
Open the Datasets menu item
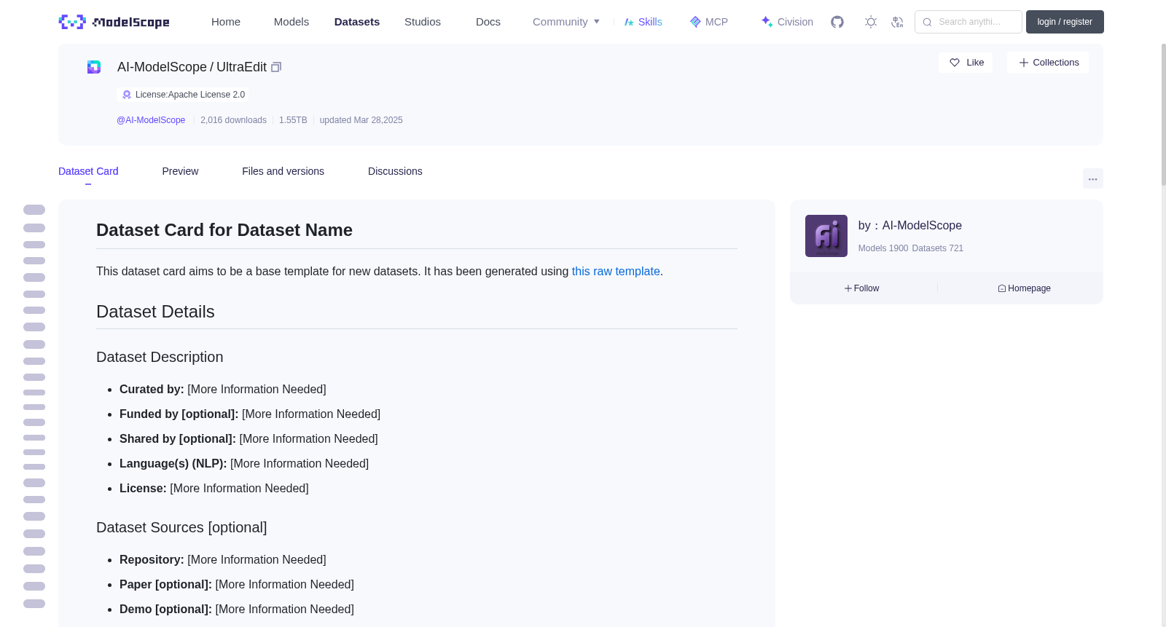click(357, 22)
